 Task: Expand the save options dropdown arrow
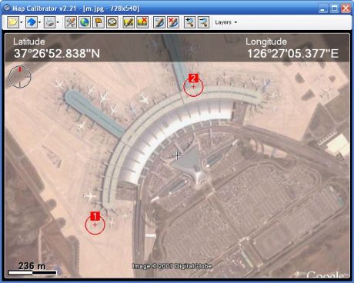pyautogui.click(x=39, y=22)
